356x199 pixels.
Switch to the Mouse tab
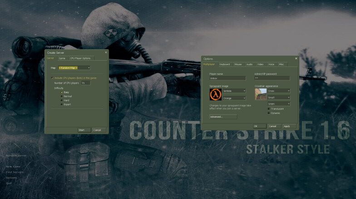coord(239,64)
